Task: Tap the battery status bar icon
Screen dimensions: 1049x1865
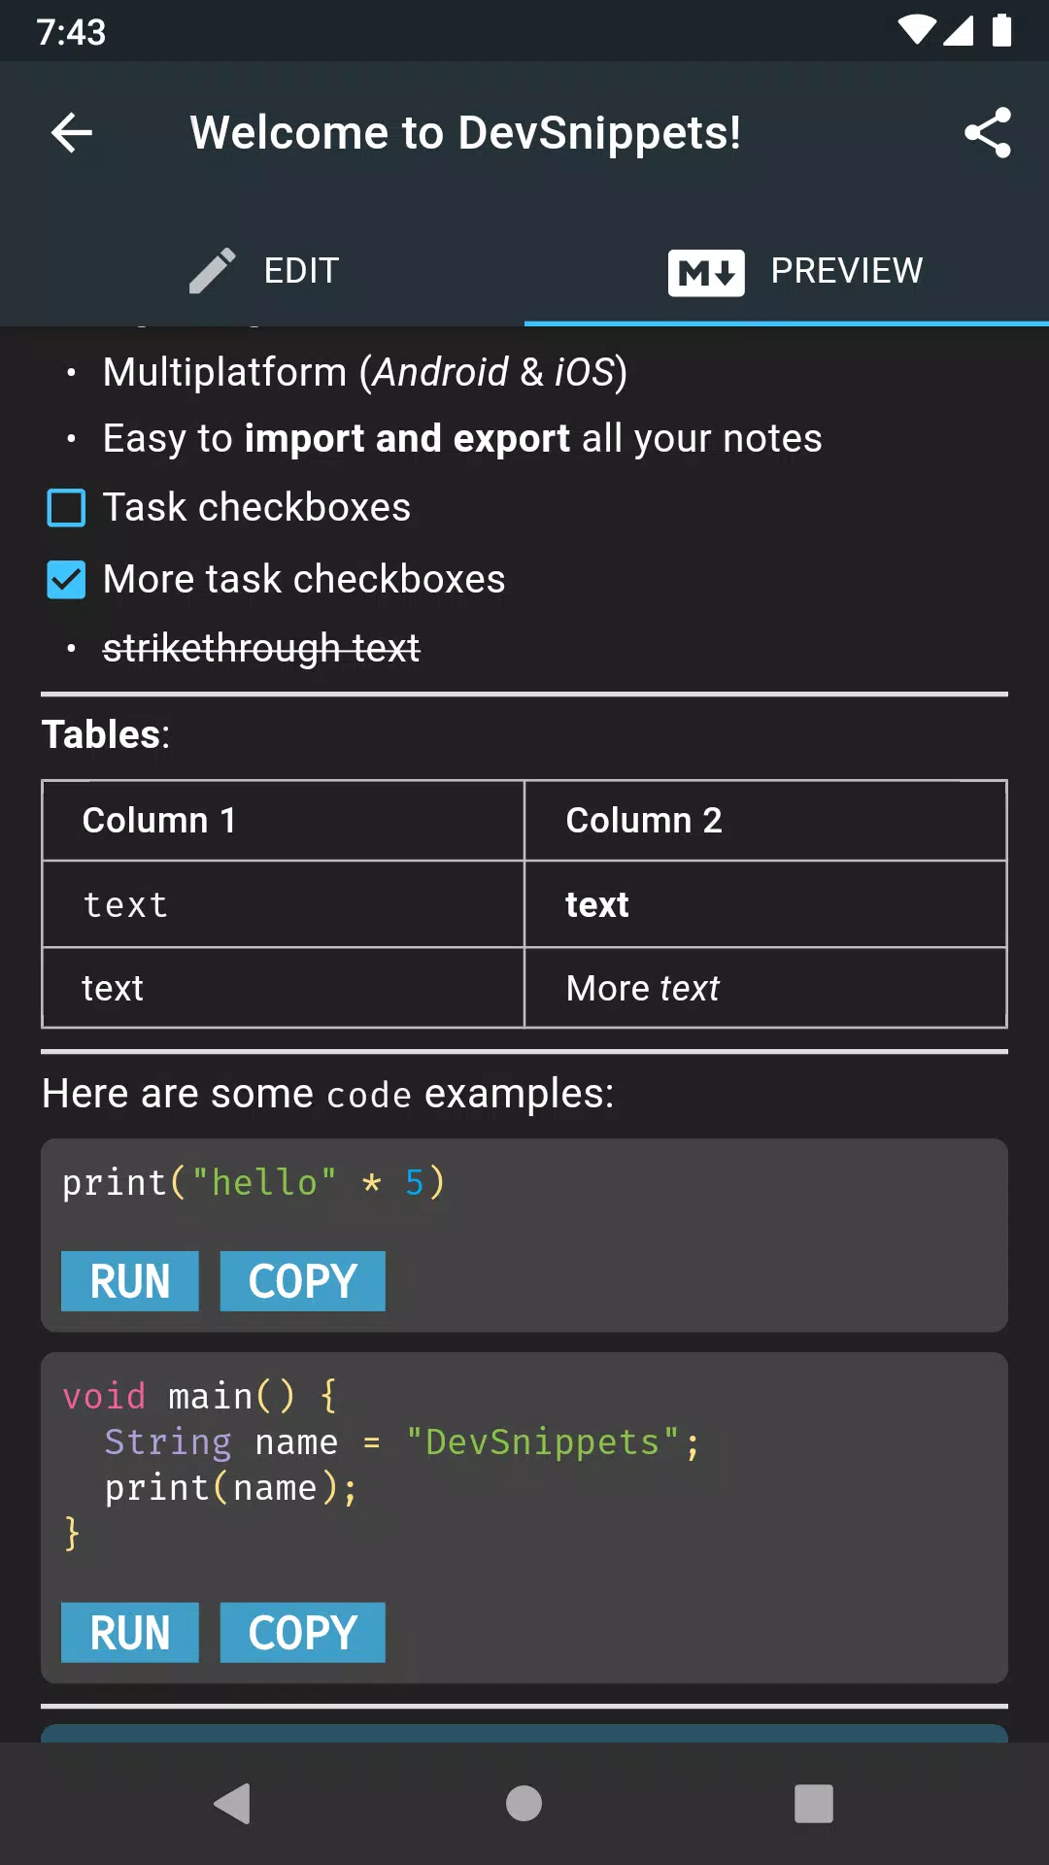Action: (x=1002, y=30)
